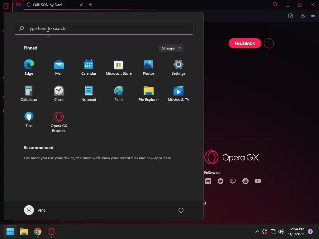
Task: Open File Explorer in the taskbar
Action: (x=24, y=232)
